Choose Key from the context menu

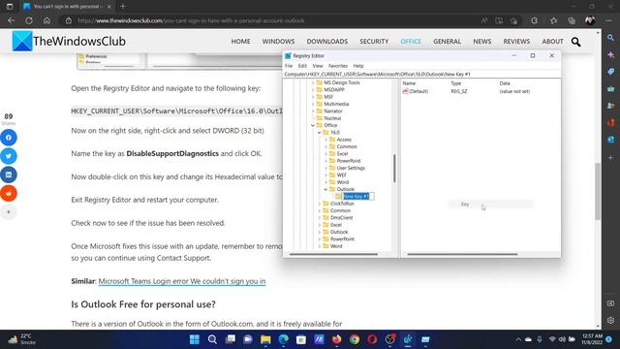point(491,205)
